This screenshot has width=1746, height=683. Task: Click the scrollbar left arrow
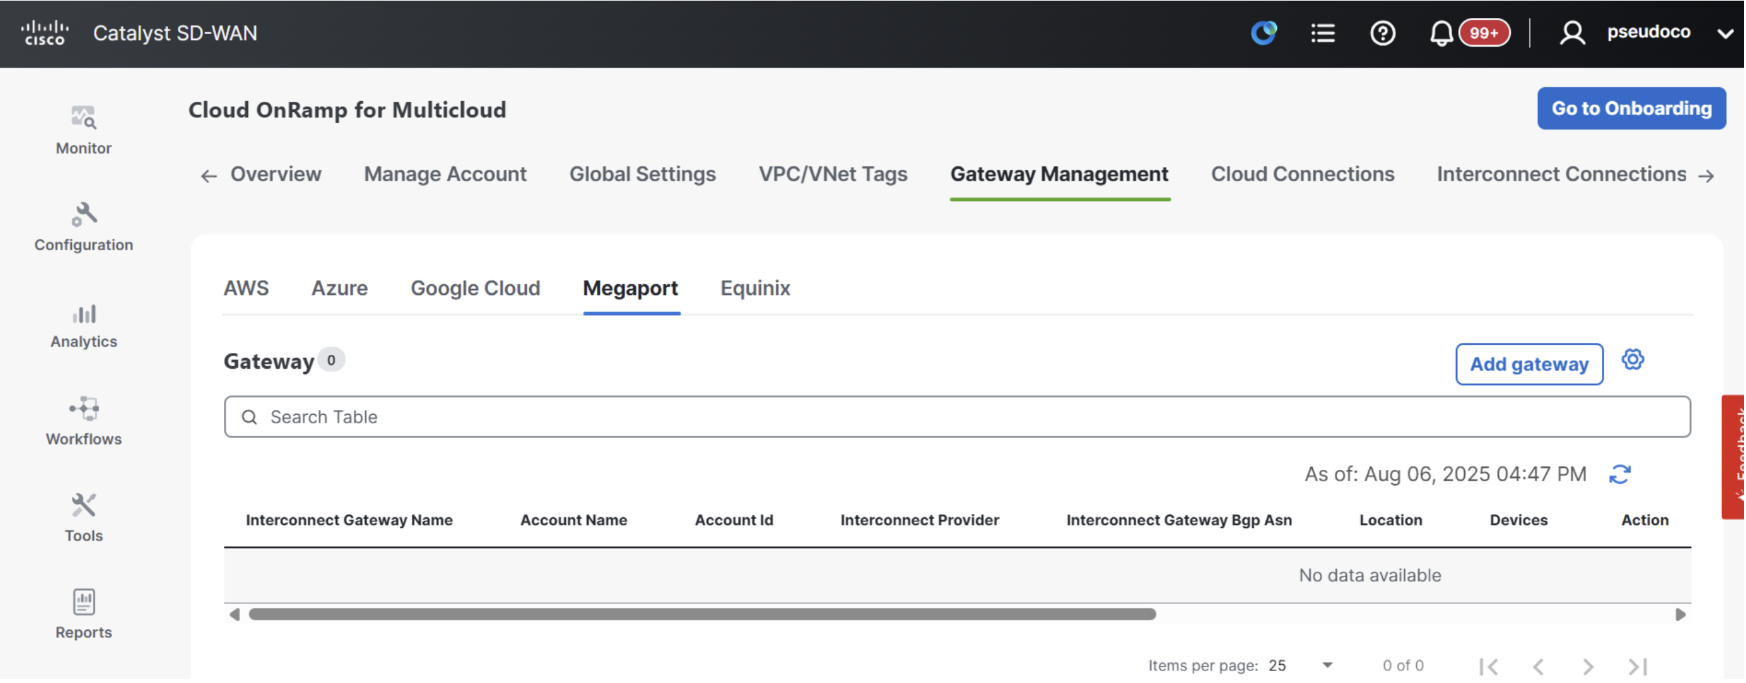pyautogui.click(x=235, y=615)
